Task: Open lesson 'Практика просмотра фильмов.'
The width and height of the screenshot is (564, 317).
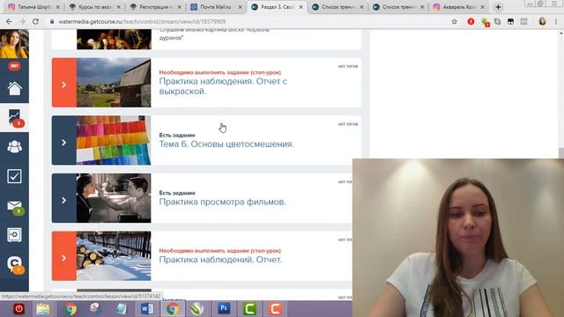Action: click(222, 202)
